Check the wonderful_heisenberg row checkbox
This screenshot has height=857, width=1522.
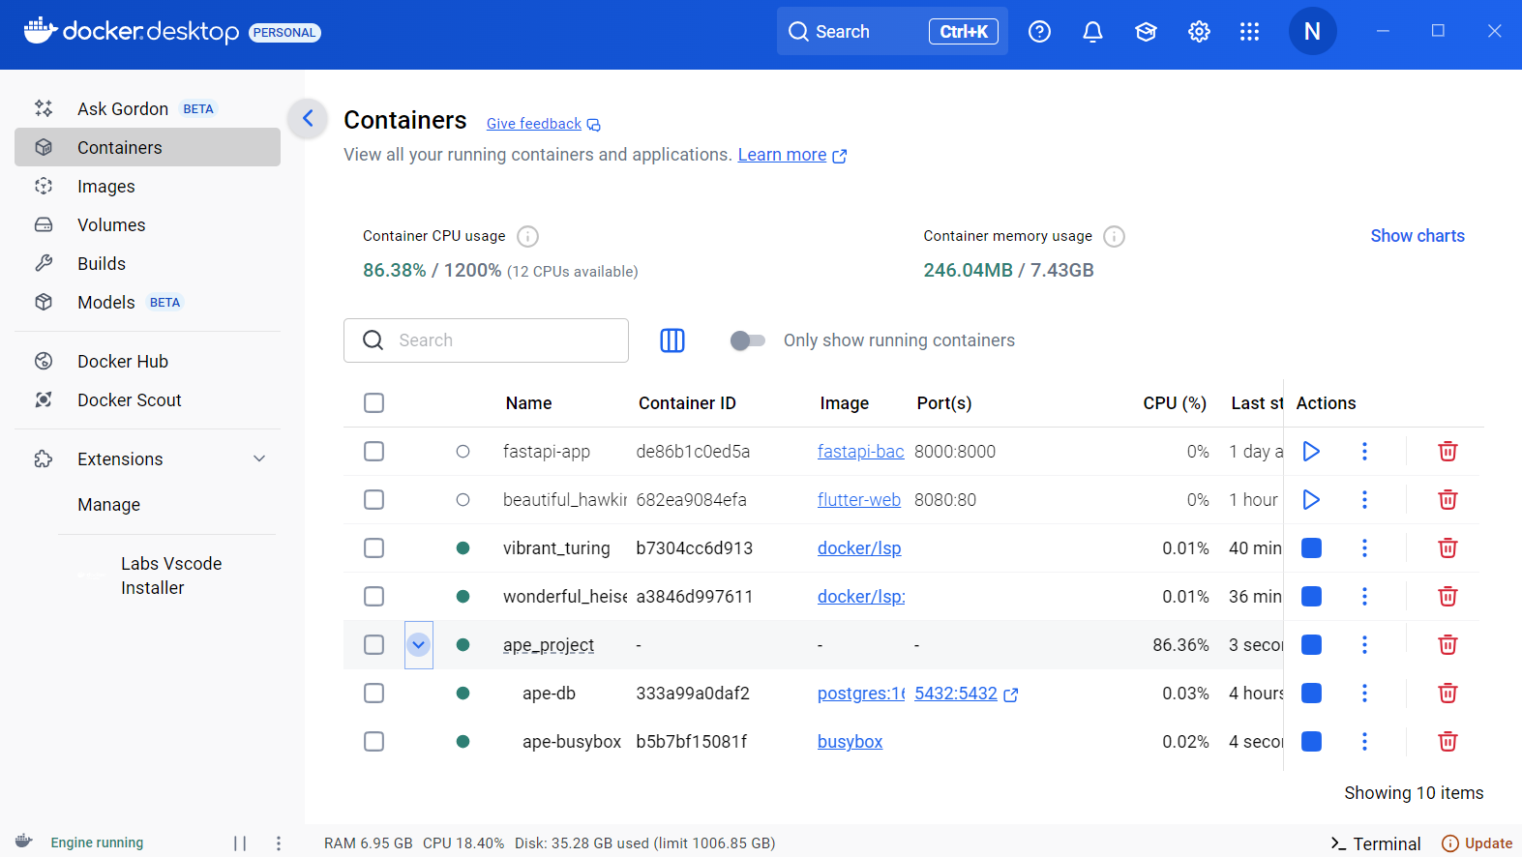(373, 596)
